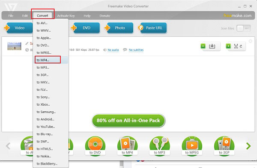This screenshot has height=168, width=257.
Task: Open the No audio dropdown link
Action: pos(113,50)
